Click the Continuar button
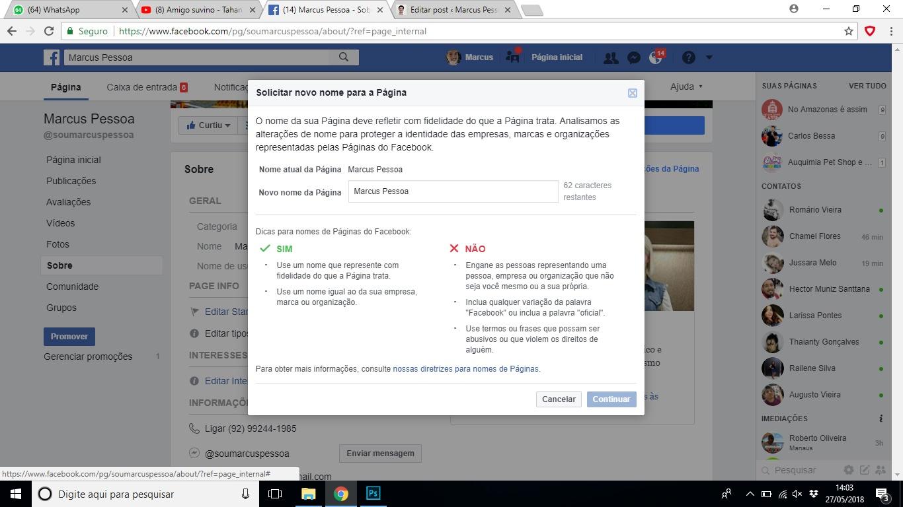 (611, 399)
